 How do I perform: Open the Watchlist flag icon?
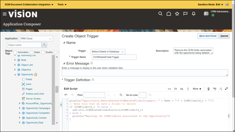(185, 14)
